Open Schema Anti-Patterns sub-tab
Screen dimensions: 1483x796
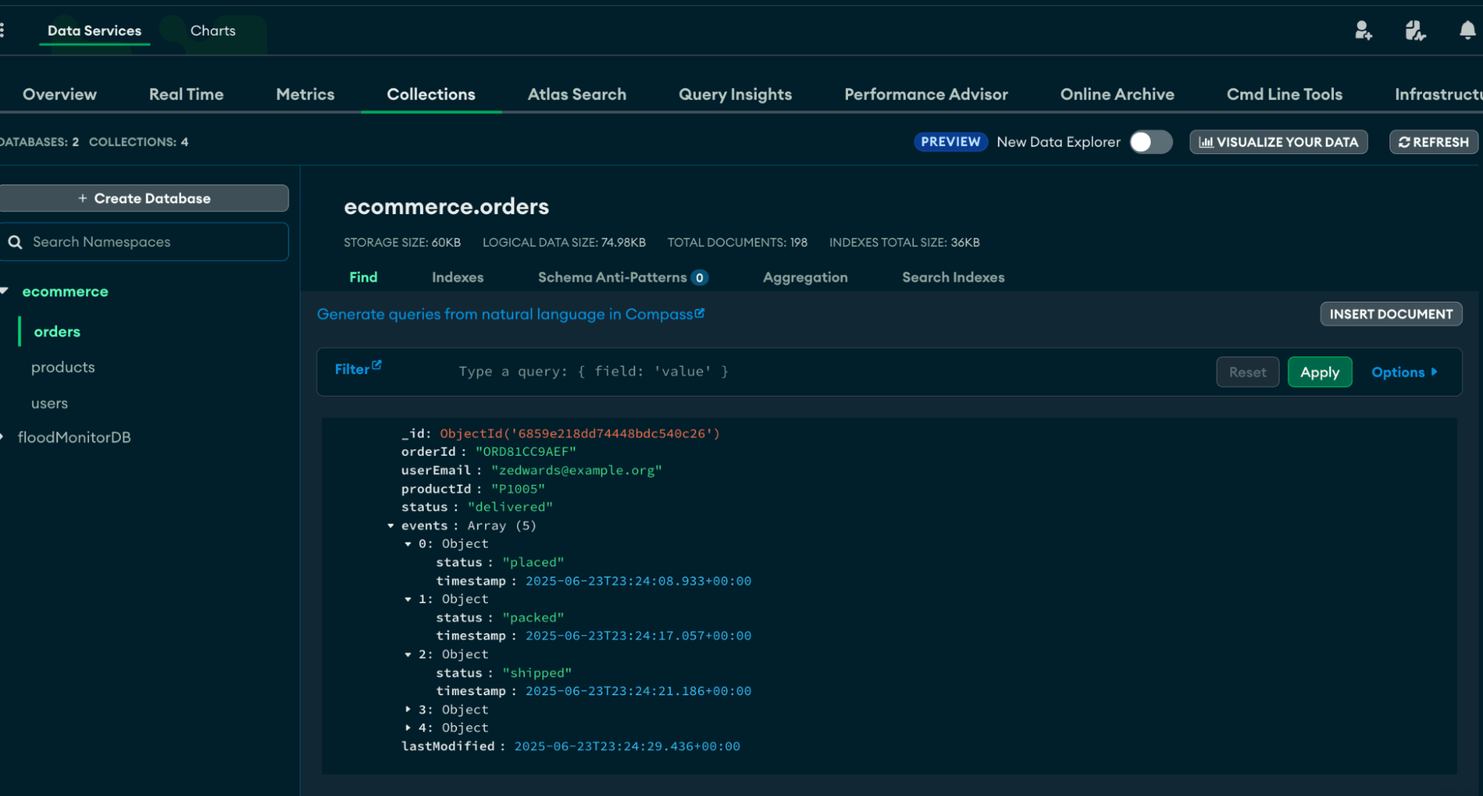tap(623, 277)
